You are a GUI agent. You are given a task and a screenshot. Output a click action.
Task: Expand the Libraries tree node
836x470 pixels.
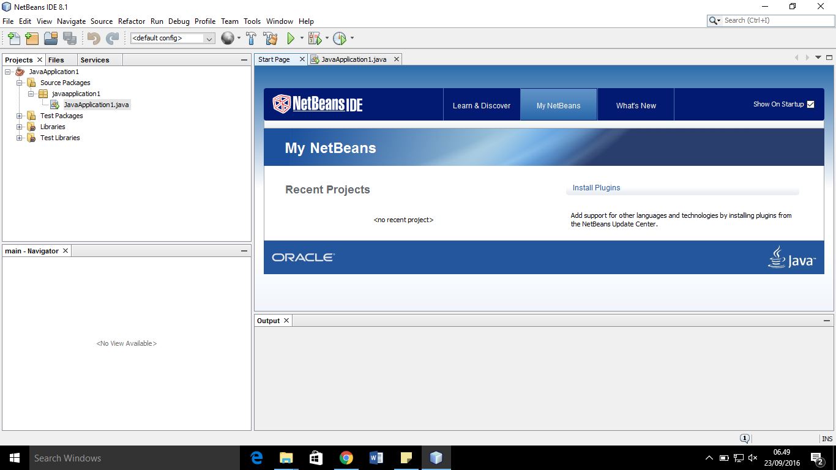point(19,127)
